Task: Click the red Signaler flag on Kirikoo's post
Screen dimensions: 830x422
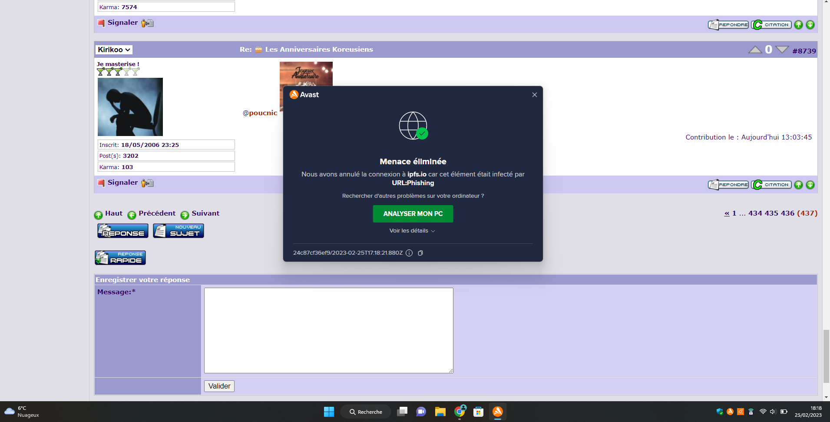Action: coord(101,183)
